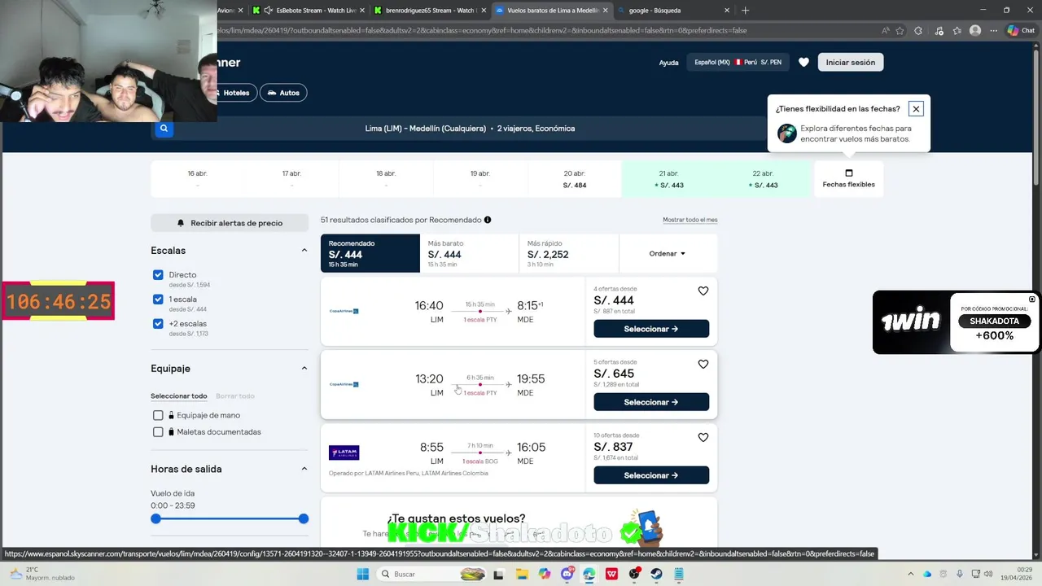The image size is (1042, 586).
Task: Switch to brenrodriguez65 Stream browser tab
Action: (x=430, y=11)
